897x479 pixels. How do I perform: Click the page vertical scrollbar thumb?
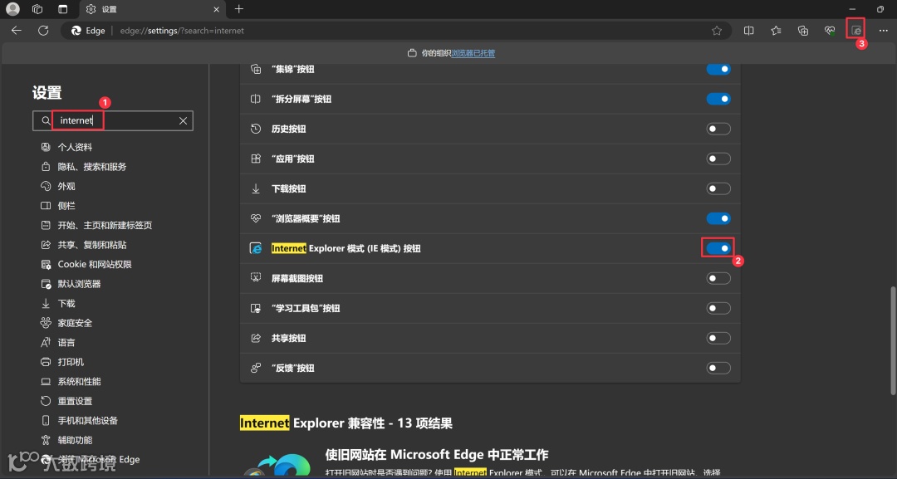(893, 340)
